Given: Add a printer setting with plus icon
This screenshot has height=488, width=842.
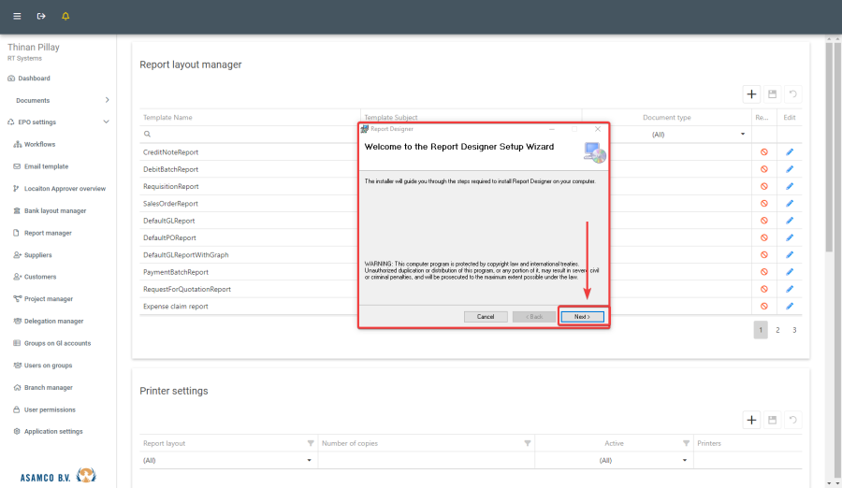Looking at the screenshot, I should pos(751,421).
